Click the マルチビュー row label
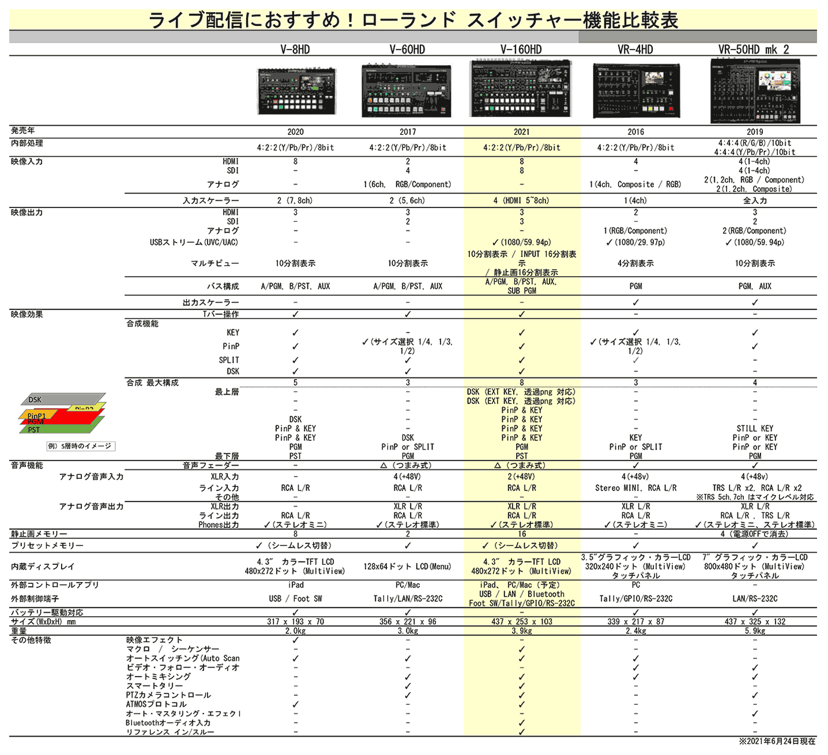The height and width of the screenshot is (755, 828). click(x=215, y=263)
